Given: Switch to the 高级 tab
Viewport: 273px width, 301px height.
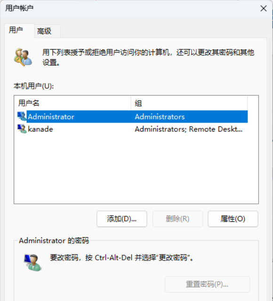Looking at the screenshot, I should (44, 31).
